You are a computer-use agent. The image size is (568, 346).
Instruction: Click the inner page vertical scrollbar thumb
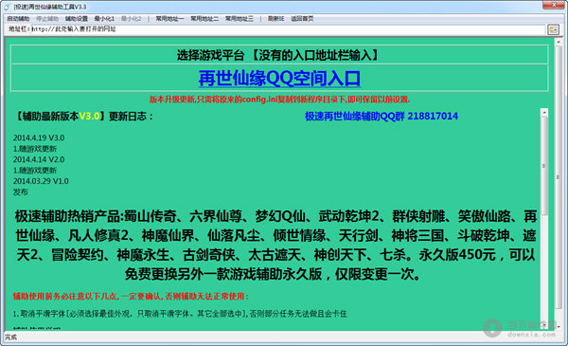coord(544,167)
